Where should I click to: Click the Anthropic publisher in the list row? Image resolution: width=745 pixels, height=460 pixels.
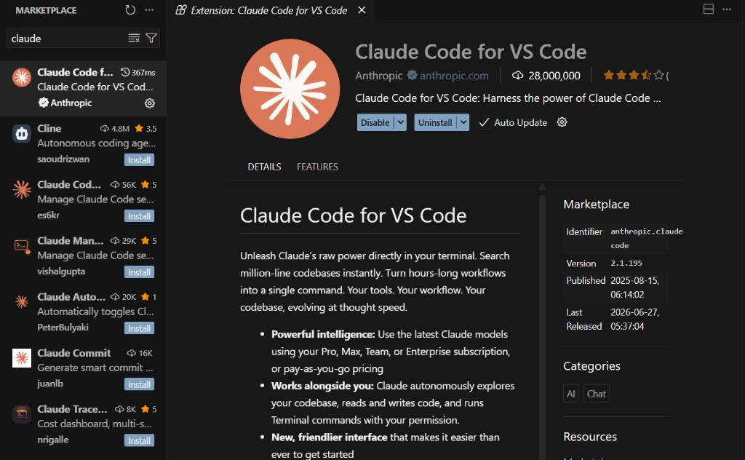(x=71, y=103)
